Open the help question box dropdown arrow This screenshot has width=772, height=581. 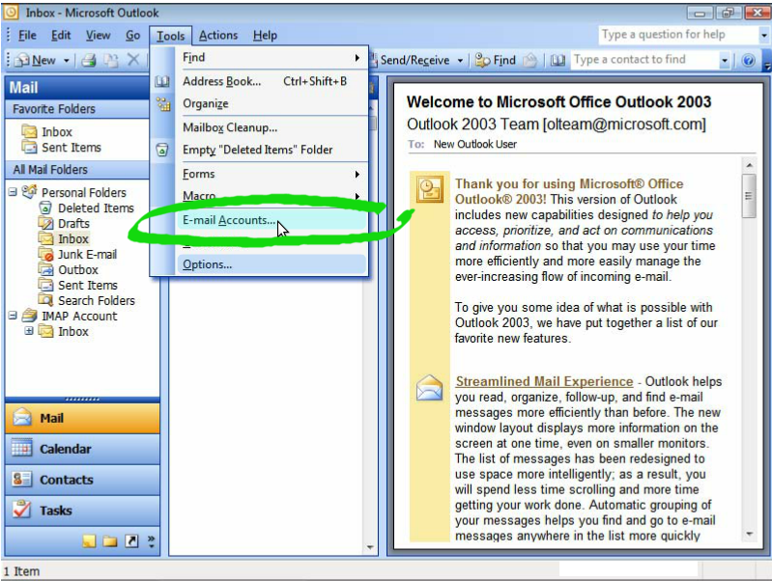click(763, 35)
